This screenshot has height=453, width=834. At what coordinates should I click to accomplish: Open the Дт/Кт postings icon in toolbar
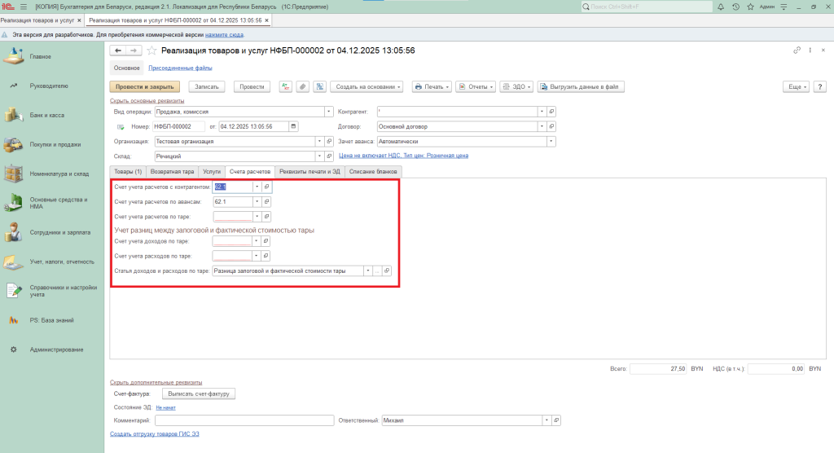click(x=285, y=86)
